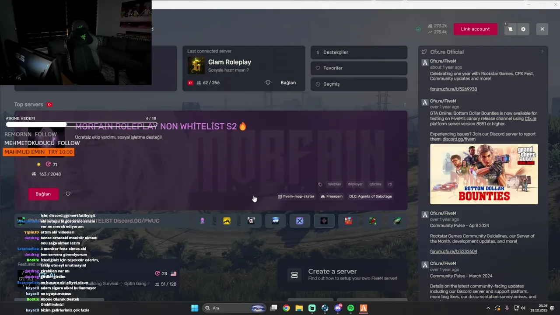Expand hidden system tray icons chevron

488,308
